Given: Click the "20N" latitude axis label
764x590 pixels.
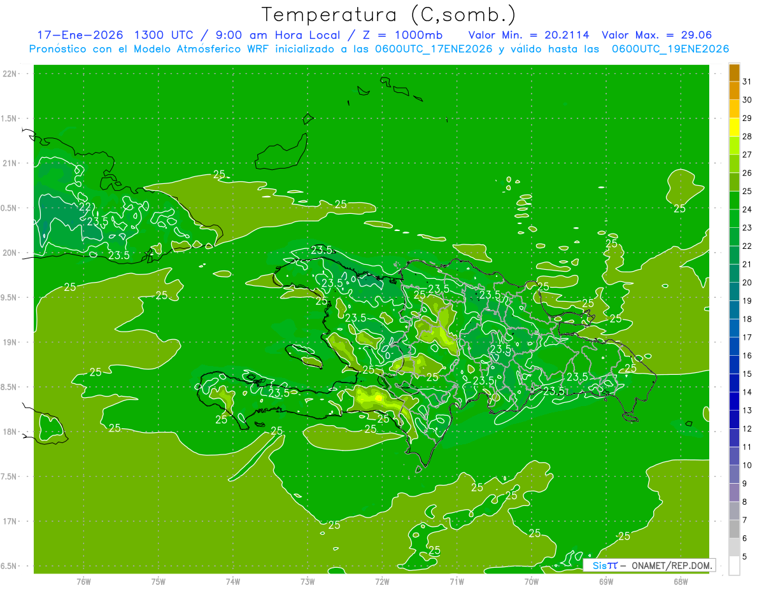Looking at the screenshot, I should 10,253.
